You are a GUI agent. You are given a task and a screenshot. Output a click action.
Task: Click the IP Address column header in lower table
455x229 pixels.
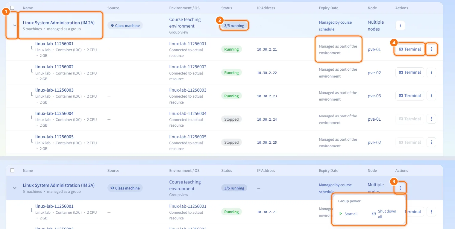(266, 170)
